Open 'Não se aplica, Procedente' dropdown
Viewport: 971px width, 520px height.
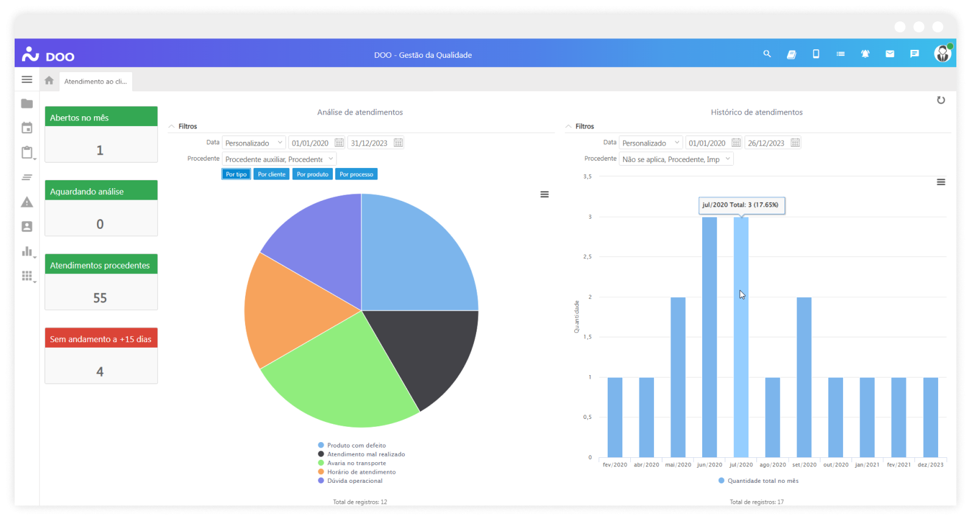click(676, 159)
